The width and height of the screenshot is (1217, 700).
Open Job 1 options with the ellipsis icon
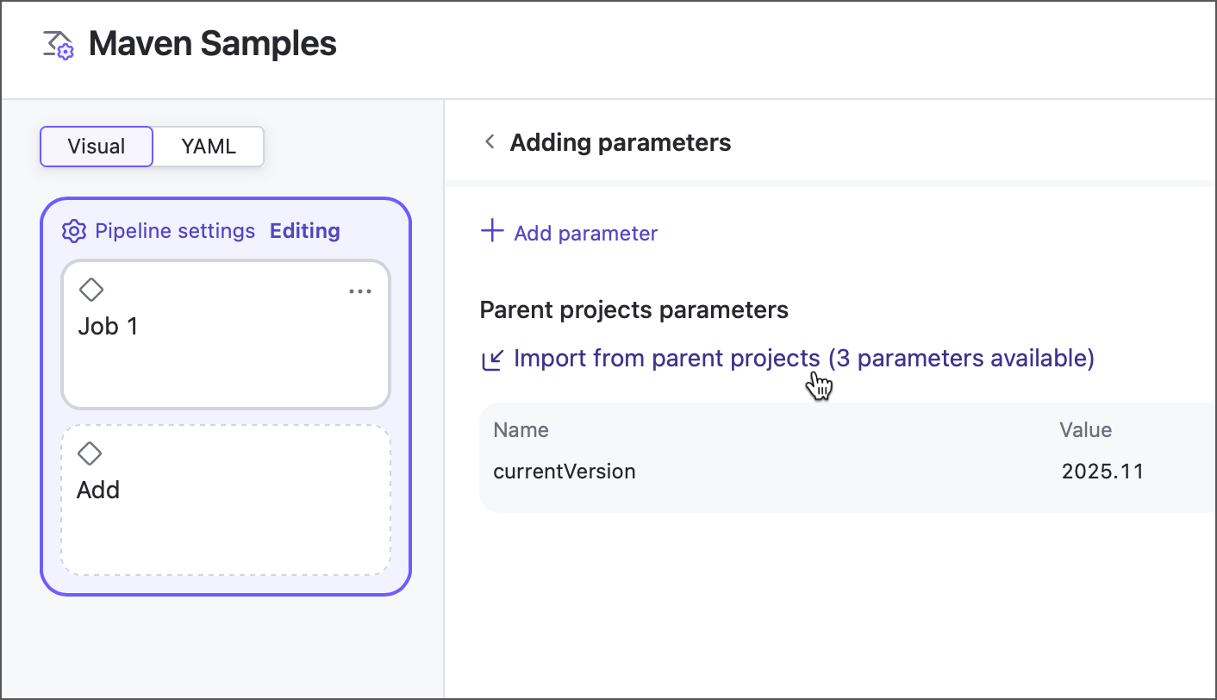pyautogui.click(x=360, y=291)
